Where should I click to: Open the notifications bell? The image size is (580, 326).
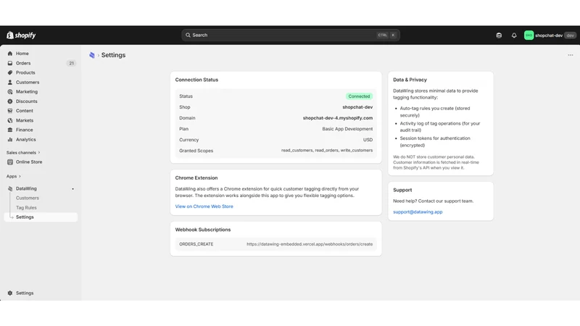point(514,35)
